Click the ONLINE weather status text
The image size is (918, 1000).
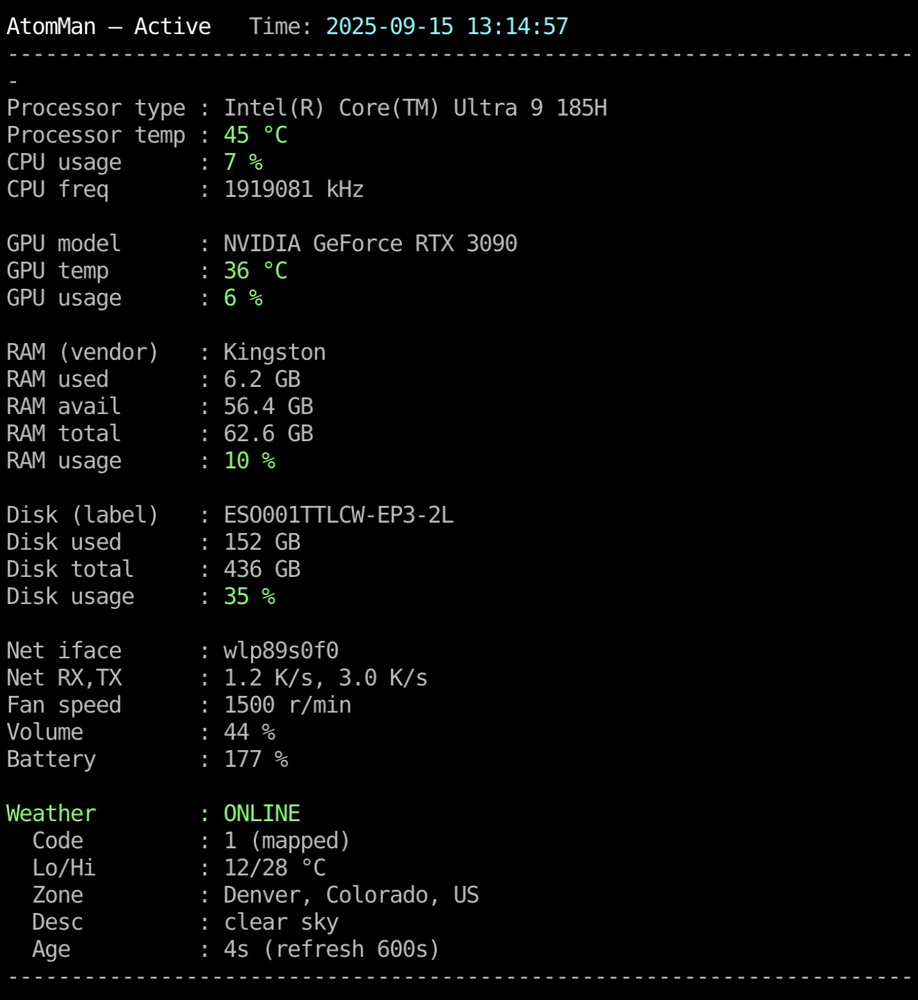click(261, 814)
